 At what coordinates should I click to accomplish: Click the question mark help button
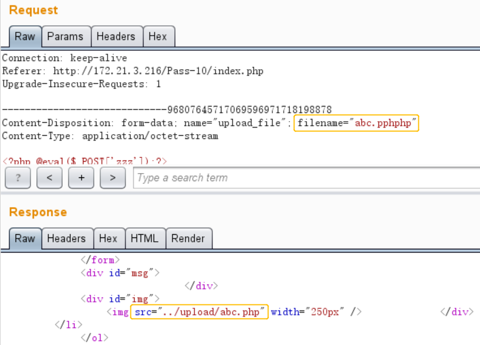pyautogui.click(x=18, y=178)
